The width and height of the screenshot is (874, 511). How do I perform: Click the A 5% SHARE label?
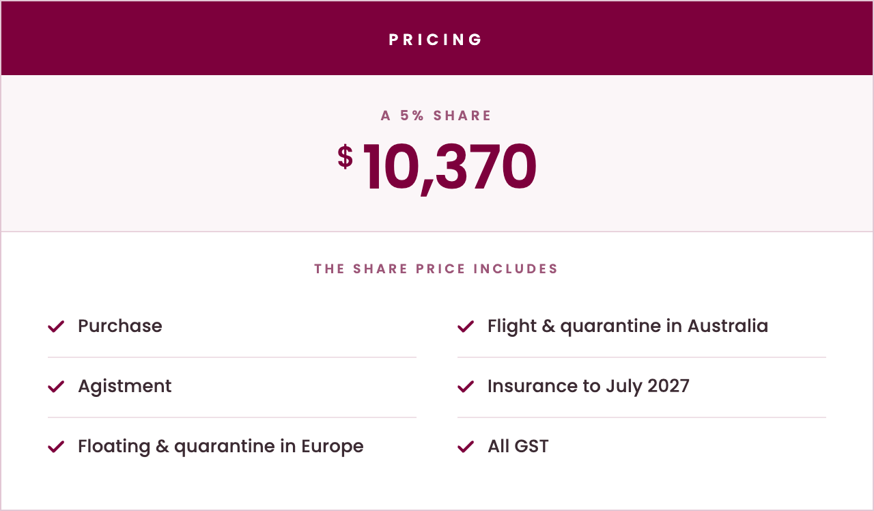436,115
